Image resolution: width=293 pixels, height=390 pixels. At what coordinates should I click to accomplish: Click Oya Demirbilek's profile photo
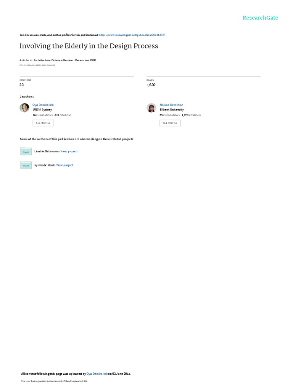tap(24, 108)
